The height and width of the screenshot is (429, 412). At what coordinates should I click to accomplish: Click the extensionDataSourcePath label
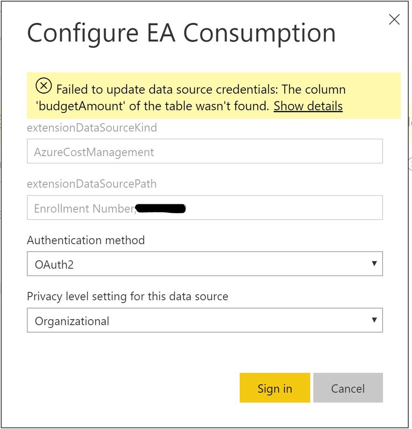(92, 184)
